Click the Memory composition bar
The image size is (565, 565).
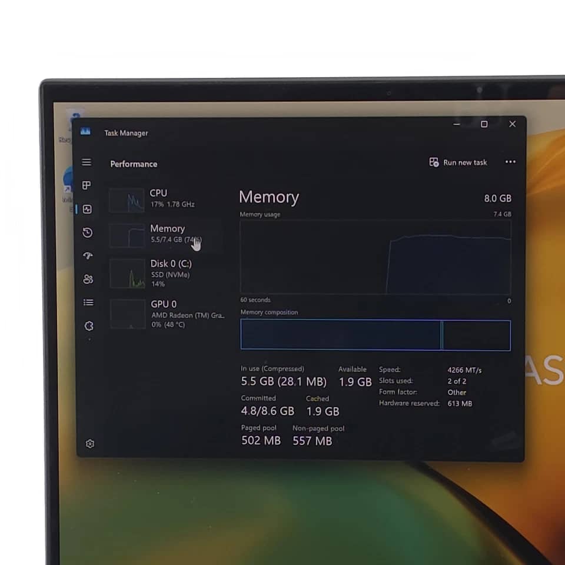pos(375,335)
